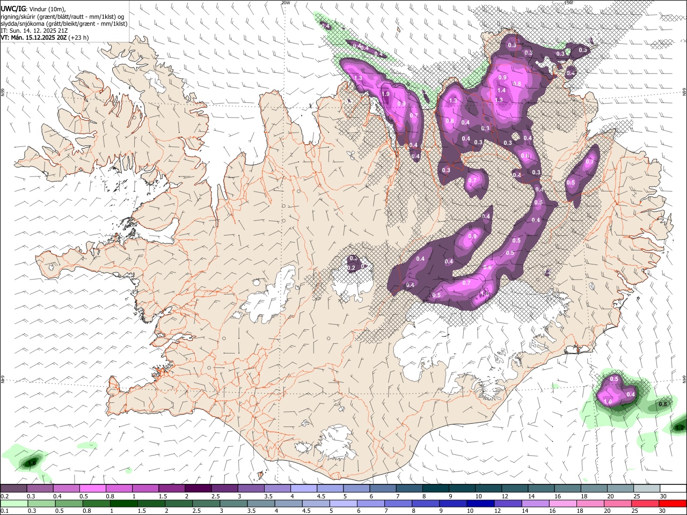Click the light pink 16–18 rain swatch
The width and height of the screenshot is (687, 515).
point(562,504)
